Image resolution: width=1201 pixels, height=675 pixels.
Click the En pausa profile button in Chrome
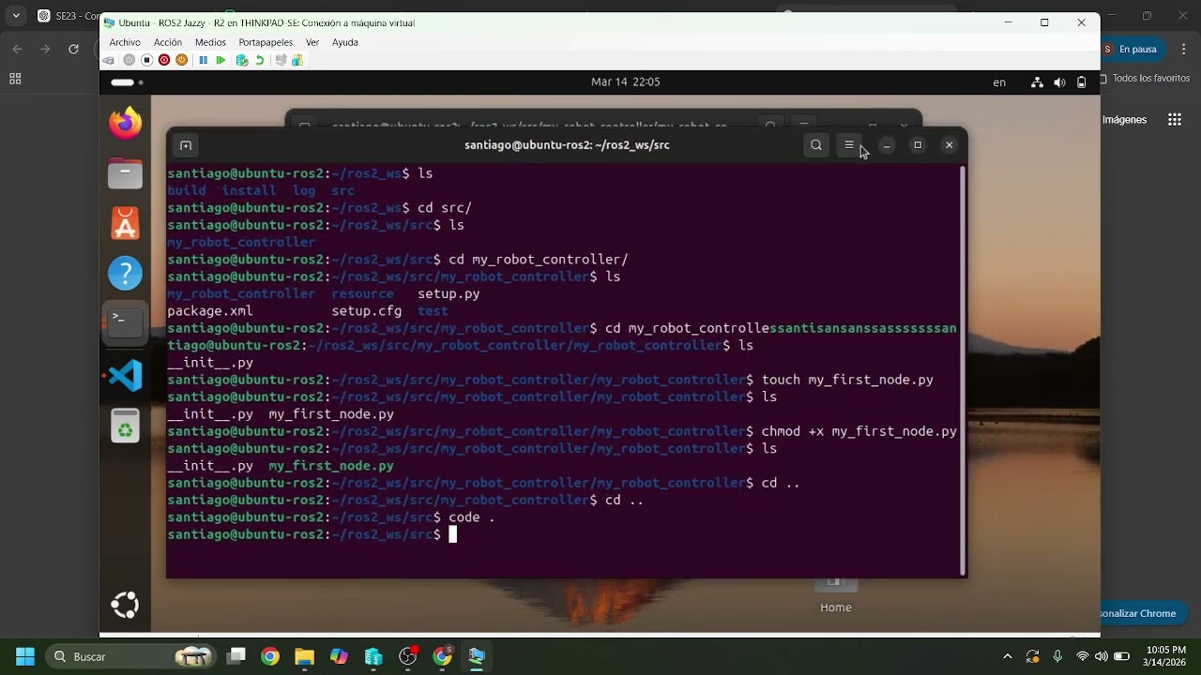pos(1133,49)
